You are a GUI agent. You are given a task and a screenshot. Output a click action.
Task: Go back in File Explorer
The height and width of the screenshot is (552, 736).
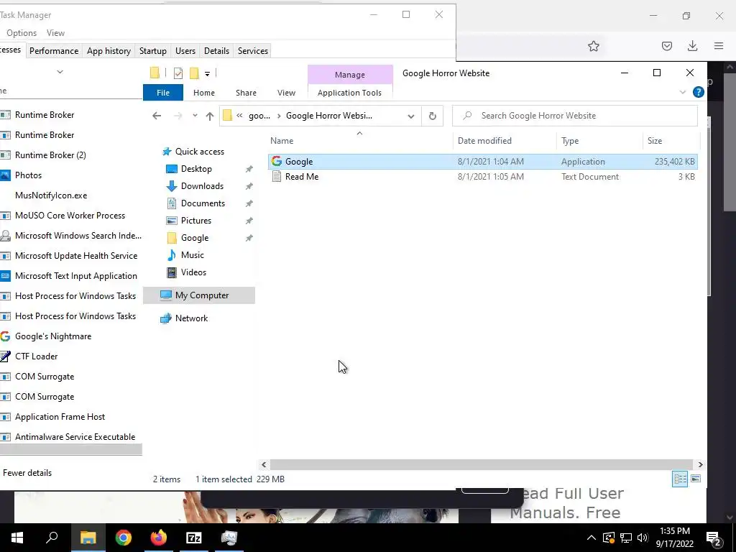coord(157,116)
